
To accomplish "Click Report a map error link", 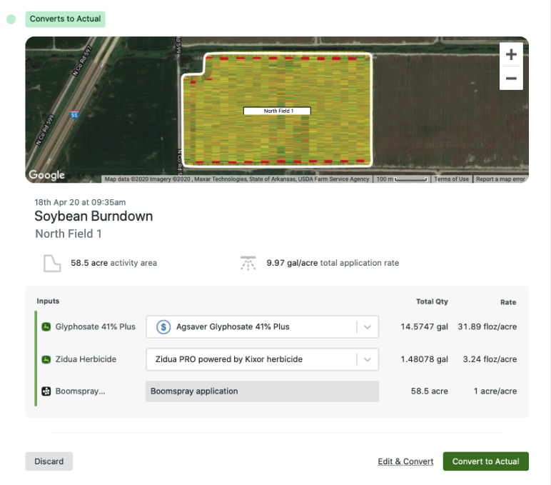I will (500, 179).
